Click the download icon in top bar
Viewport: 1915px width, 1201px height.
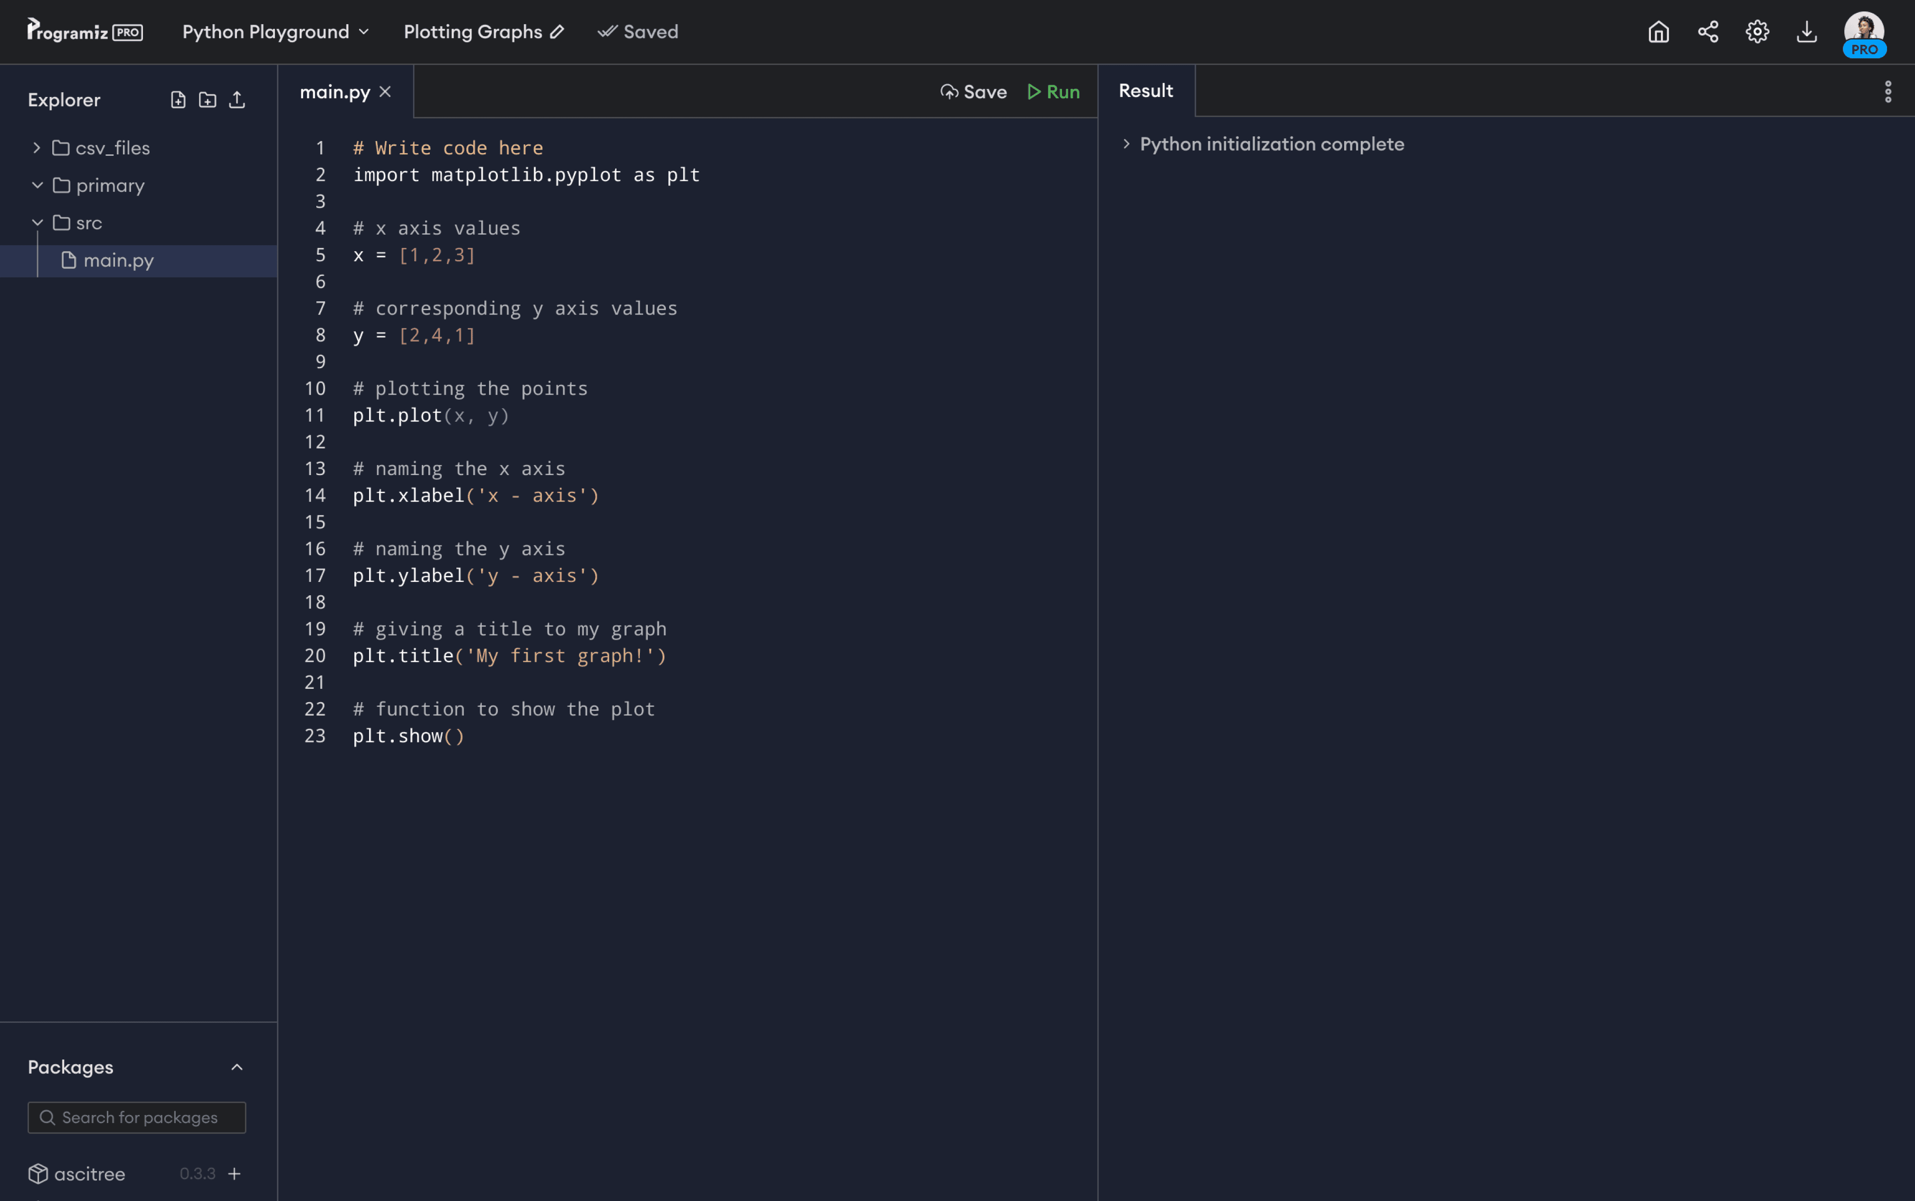1806,32
